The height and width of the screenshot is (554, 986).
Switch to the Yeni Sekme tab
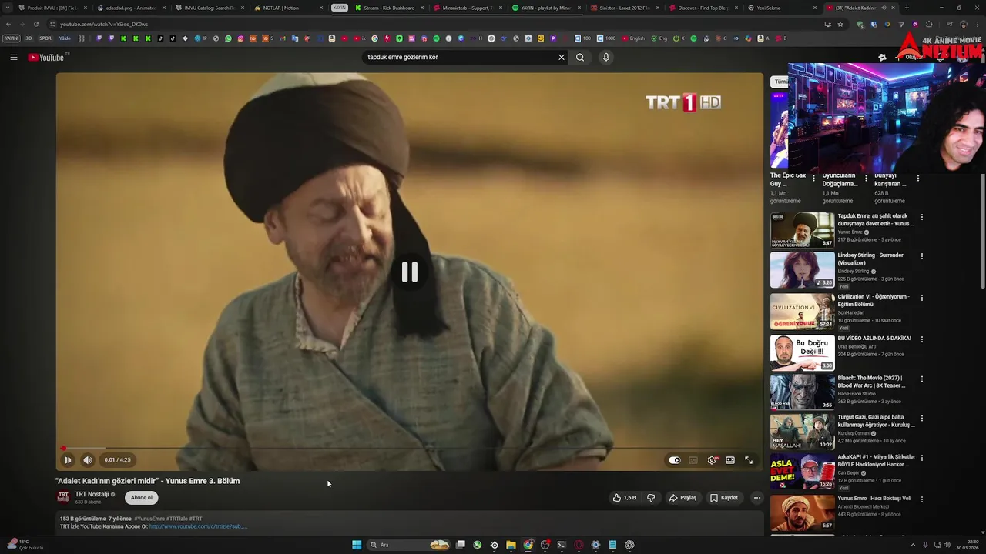(782, 8)
